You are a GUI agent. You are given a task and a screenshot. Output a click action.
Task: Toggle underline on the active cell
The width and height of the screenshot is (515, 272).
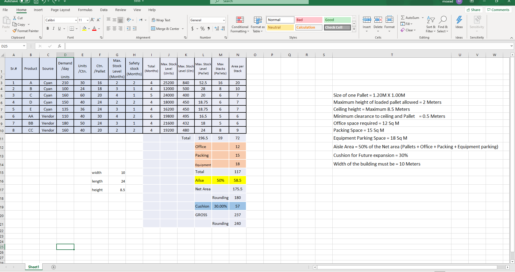click(59, 28)
